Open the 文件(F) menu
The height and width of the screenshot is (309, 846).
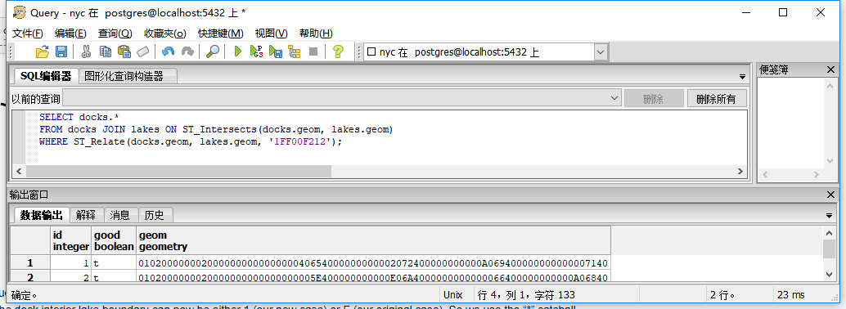coord(28,33)
